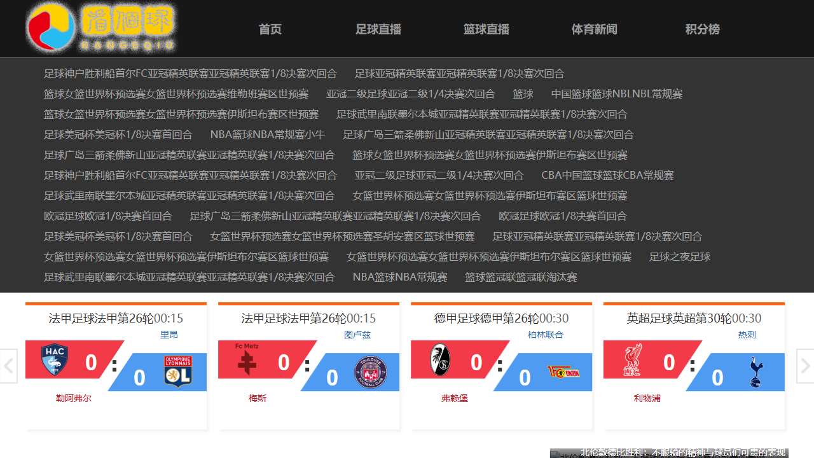This screenshot has width=814, height=458.
Task: Open the 首页 navigation tab
Action: tap(270, 29)
